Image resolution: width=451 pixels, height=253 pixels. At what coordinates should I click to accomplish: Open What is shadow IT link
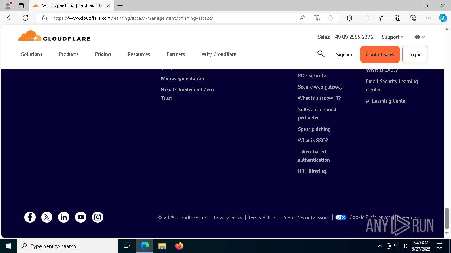tap(319, 98)
